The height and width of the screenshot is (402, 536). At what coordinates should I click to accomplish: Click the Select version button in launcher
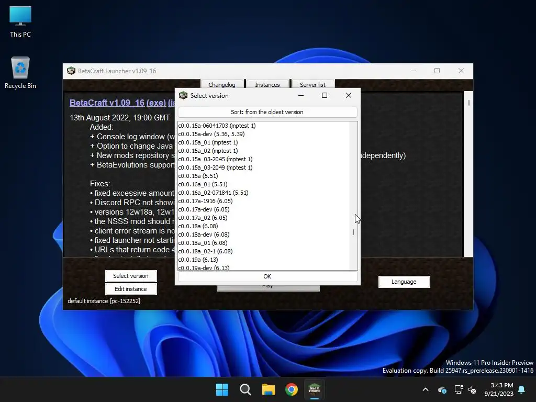pos(131,276)
